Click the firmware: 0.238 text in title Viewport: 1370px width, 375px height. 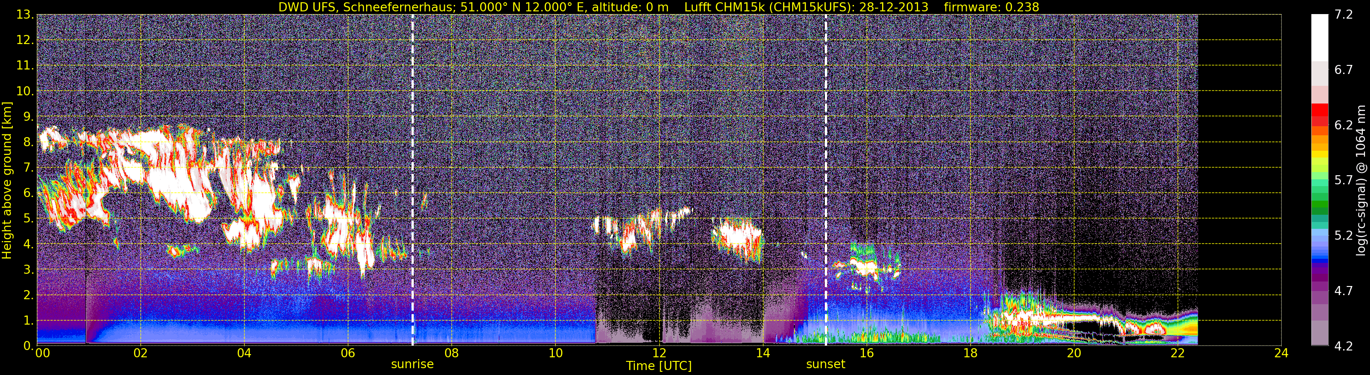991,7
